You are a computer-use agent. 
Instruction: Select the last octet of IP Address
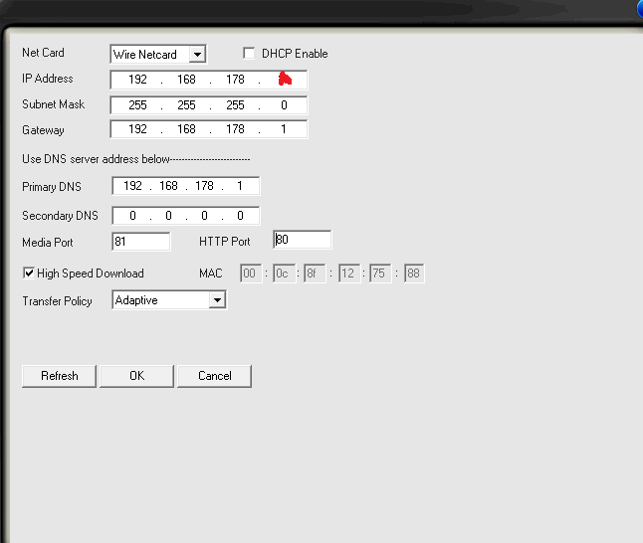pyautogui.click(x=284, y=80)
